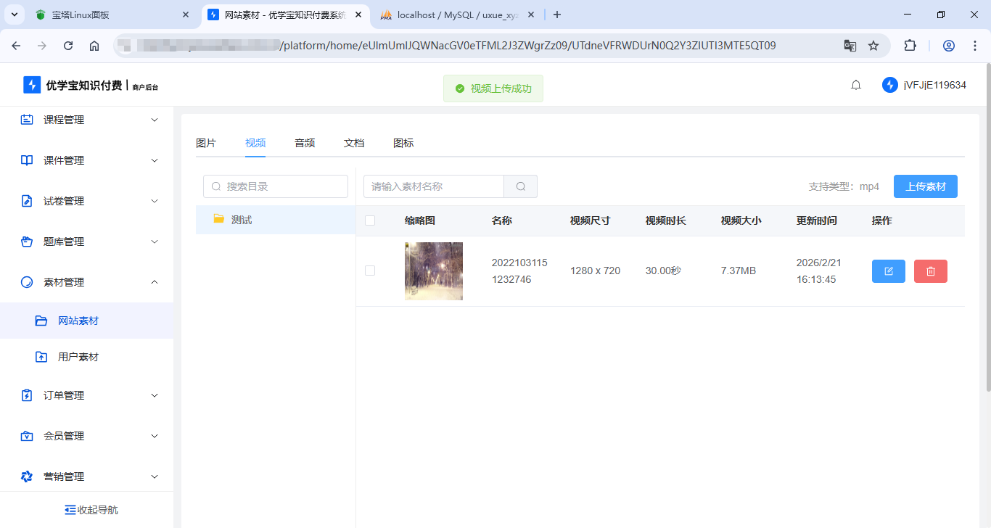Image resolution: width=991 pixels, height=528 pixels.
Task: Click the 测试 folder icon in directory list
Action: point(218,219)
